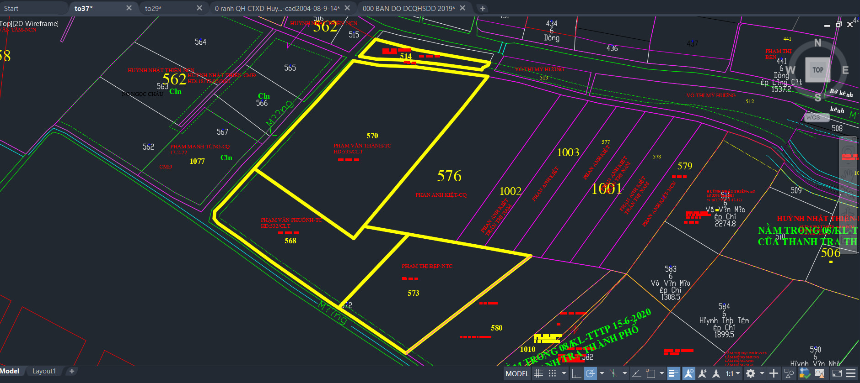
Task: Click the annotation monitor plus icon
Action: 774,373
